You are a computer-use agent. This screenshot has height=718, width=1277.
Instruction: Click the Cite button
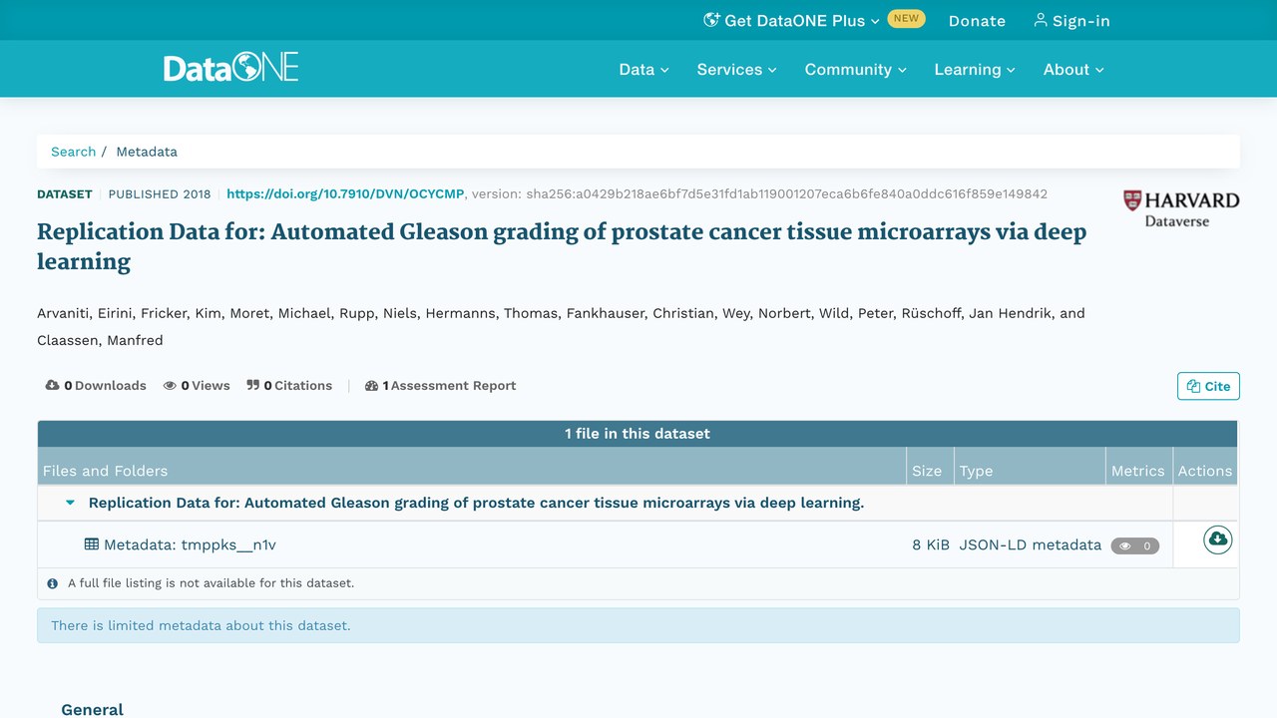pos(1208,386)
